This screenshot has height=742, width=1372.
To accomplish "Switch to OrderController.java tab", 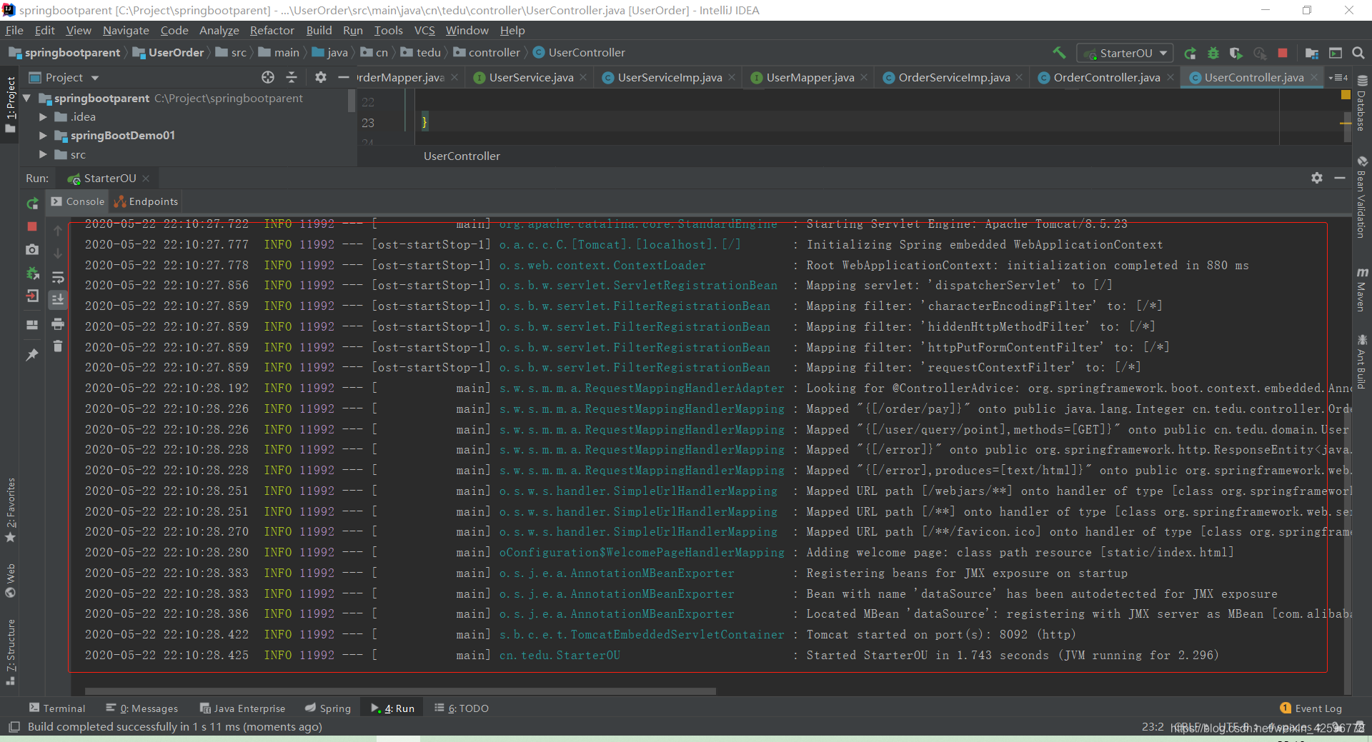I will pyautogui.click(x=1107, y=77).
